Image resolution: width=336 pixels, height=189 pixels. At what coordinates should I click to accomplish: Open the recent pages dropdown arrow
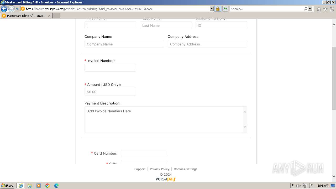[x=17, y=9]
